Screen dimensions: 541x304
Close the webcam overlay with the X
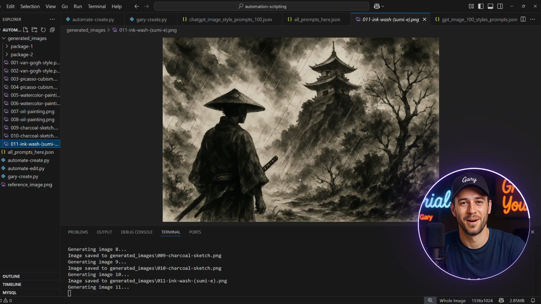point(533,232)
